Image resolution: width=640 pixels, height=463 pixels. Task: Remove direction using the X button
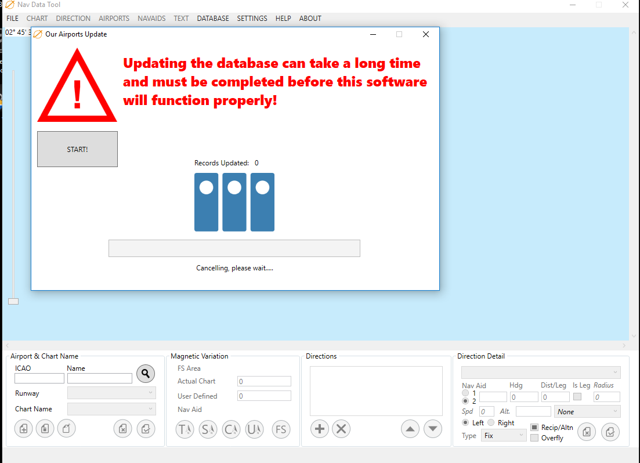click(x=341, y=429)
